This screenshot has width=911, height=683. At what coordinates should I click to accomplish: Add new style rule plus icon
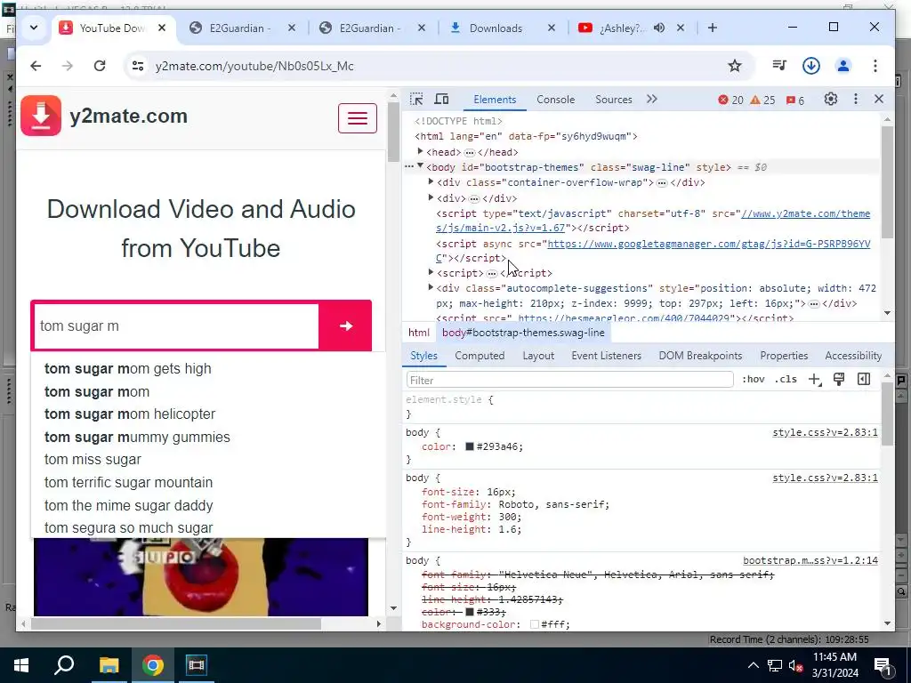click(x=815, y=379)
